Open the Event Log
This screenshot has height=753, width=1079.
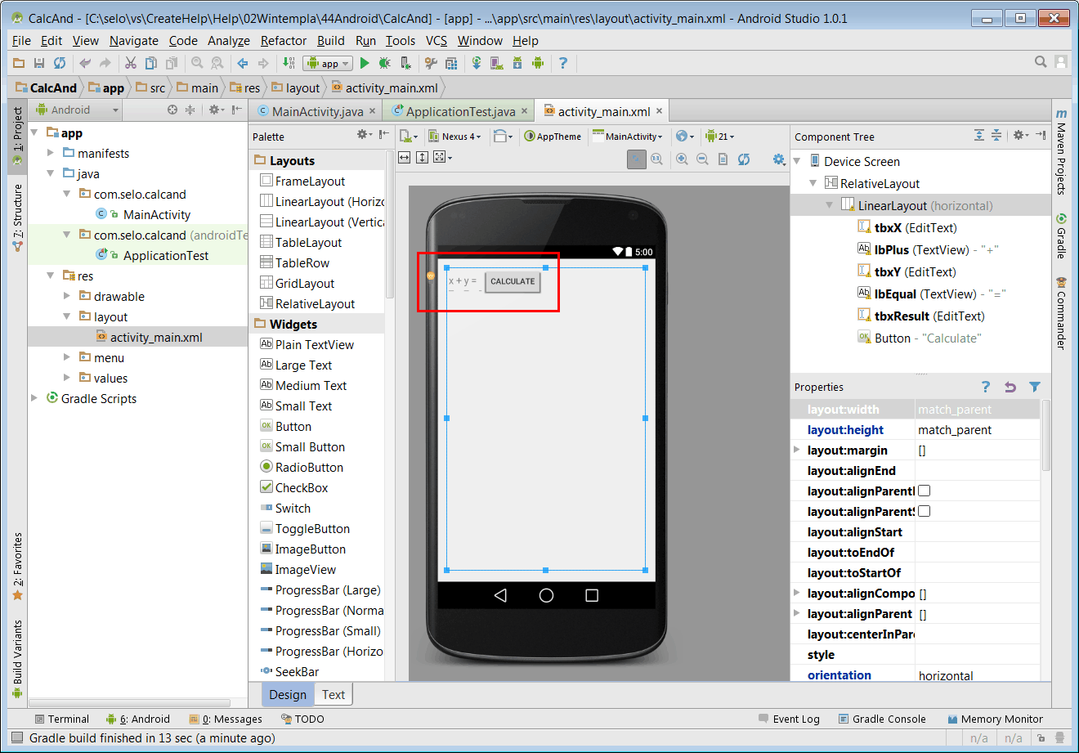[x=789, y=719]
